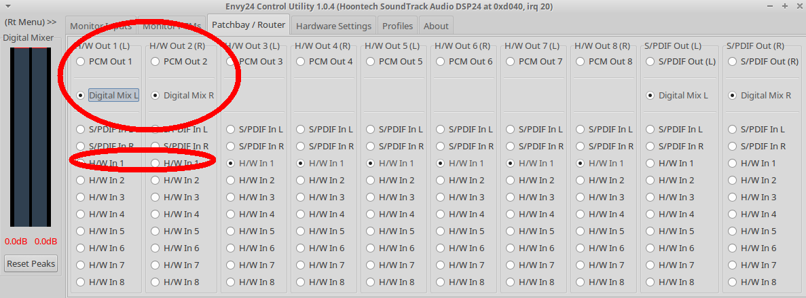Open the About tab
The width and height of the screenshot is (806, 298).
click(x=436, y=26)
